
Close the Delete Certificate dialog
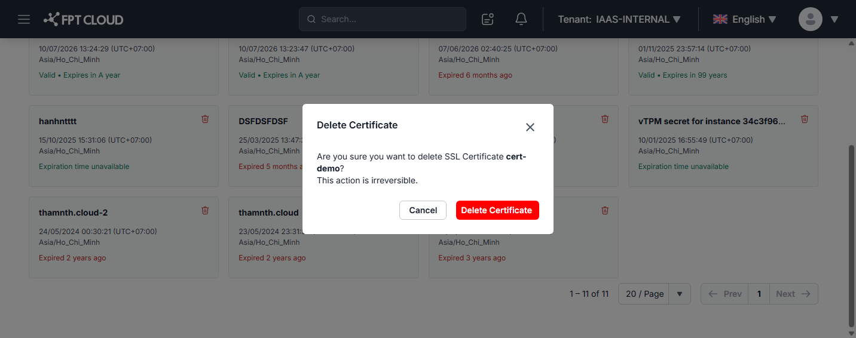[530, 127]
